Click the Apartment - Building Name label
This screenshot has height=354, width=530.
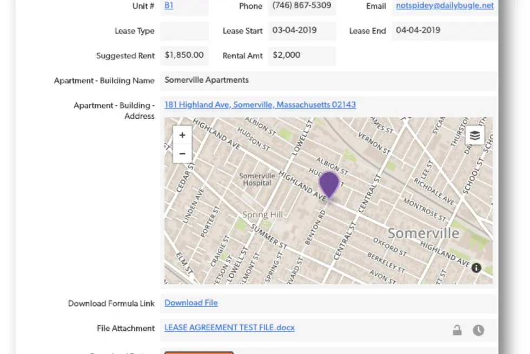104,81
